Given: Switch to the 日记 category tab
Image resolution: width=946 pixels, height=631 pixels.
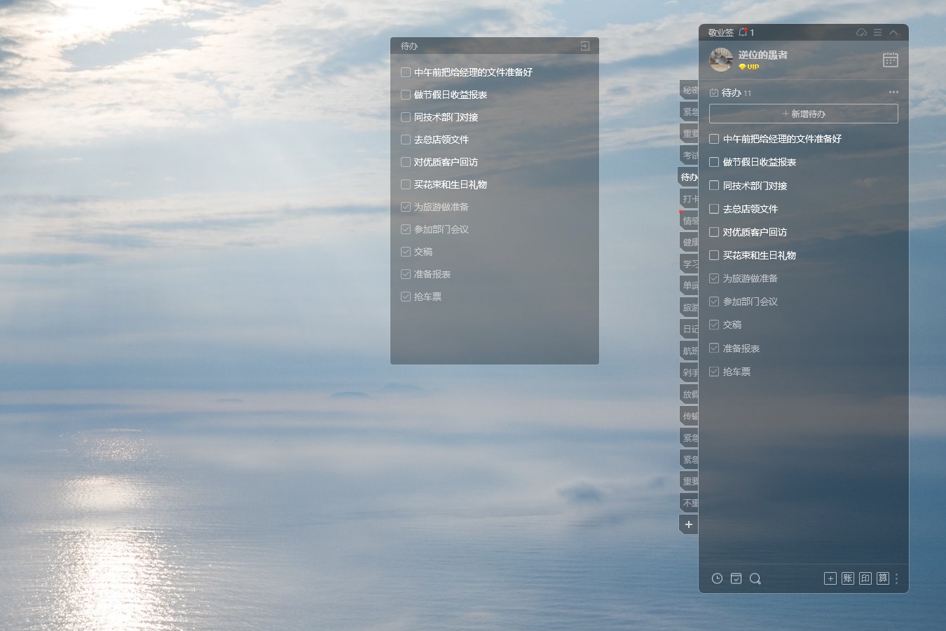Looking at the screenshot, I should coord(690,329).
